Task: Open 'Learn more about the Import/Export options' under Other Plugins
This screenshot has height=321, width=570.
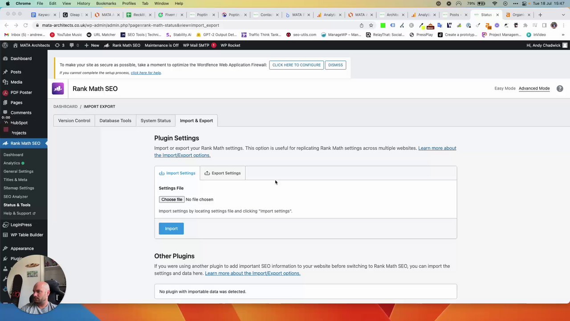Action: click(252, 273)
